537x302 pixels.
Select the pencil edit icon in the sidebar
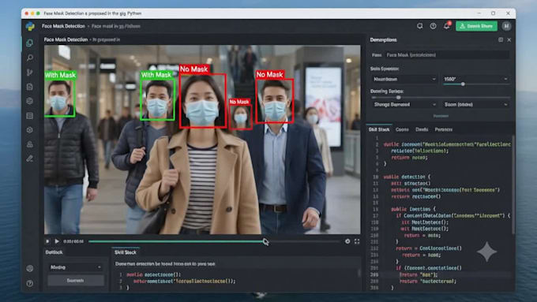click(x=30, y=158)
